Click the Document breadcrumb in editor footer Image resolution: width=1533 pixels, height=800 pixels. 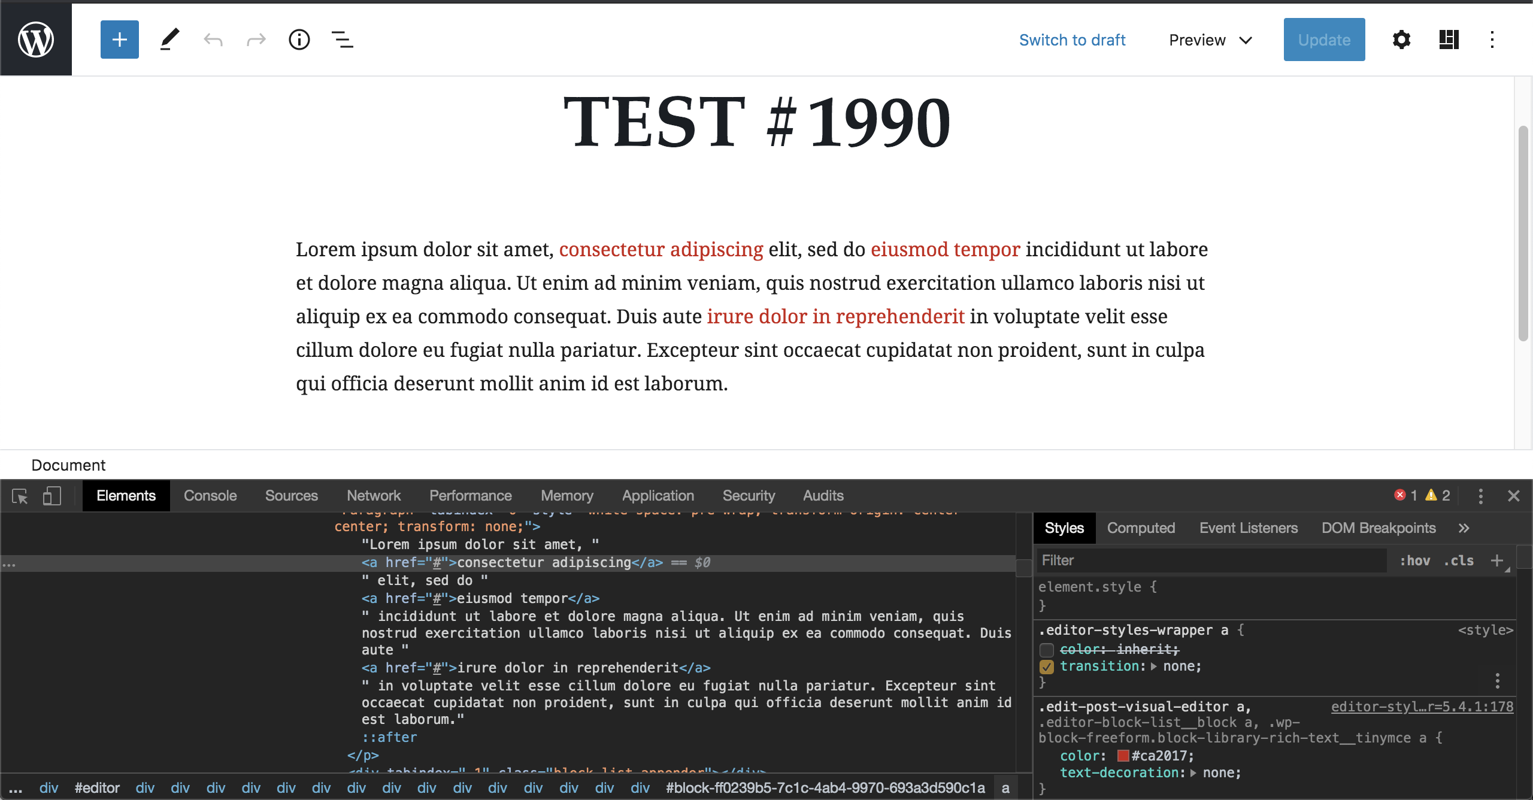68,465
